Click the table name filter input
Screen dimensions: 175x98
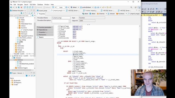(20, 16)
